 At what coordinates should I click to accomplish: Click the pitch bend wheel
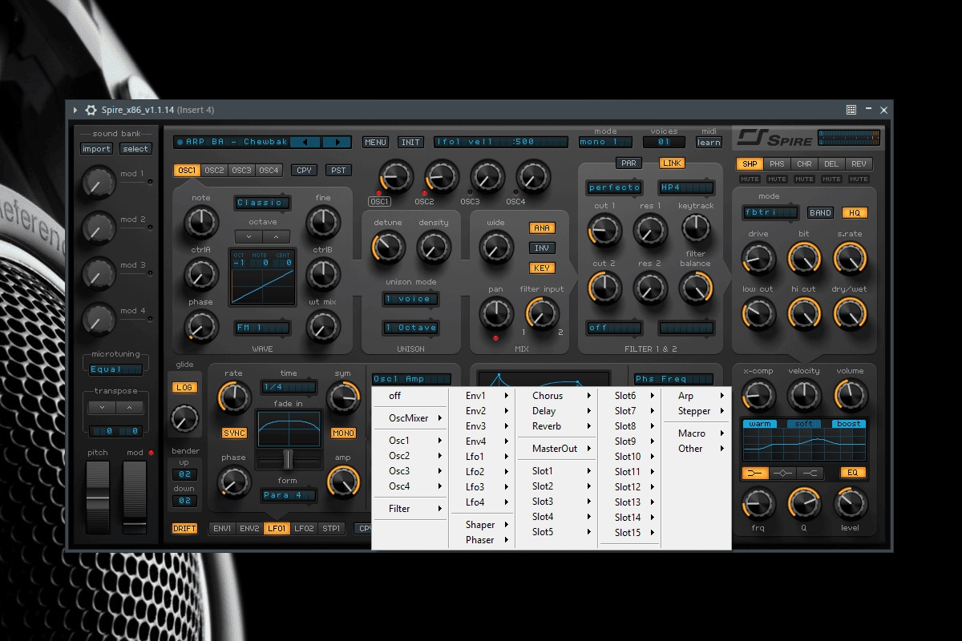(x=99, y=496)
